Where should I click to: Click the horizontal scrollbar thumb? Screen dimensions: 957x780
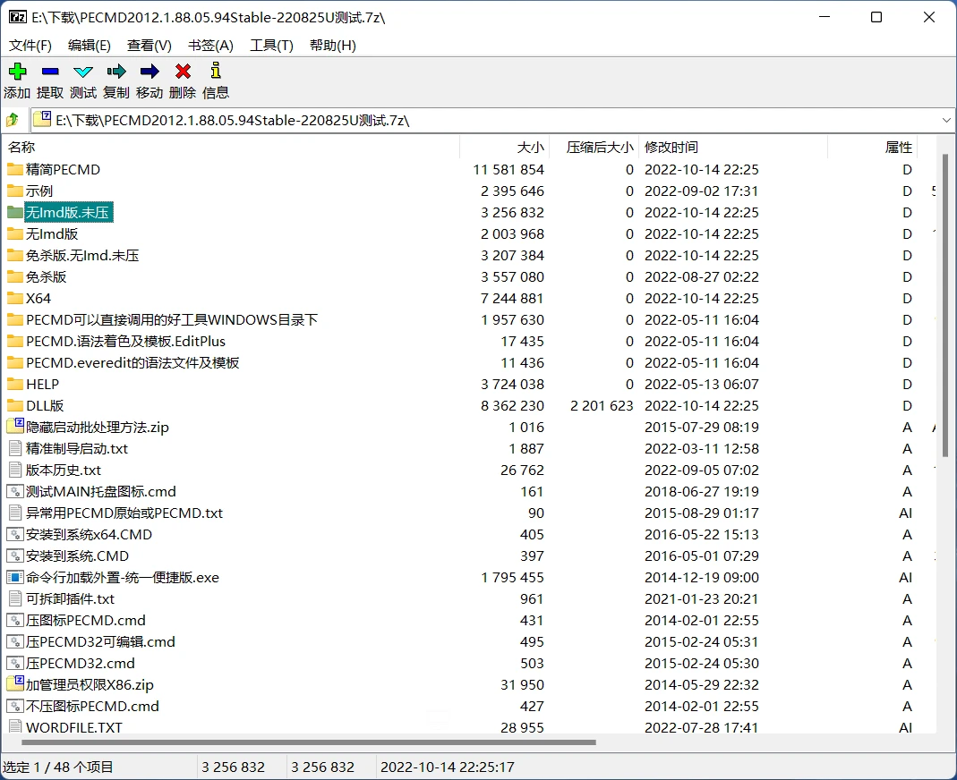[309, 742]
